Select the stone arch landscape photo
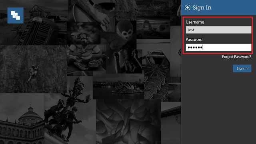The height and width of the screenshot is (144, 256). click(153, 28)
